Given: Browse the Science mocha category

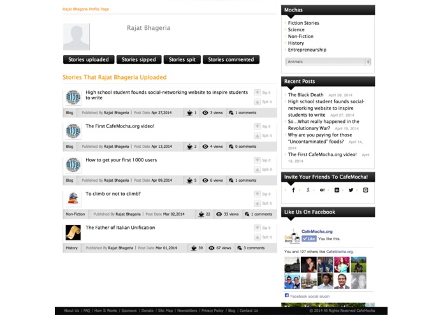Looking at the screenshot, I should tap(296, 30).
